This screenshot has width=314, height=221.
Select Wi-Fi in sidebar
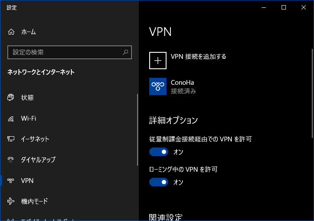point(29,119)
